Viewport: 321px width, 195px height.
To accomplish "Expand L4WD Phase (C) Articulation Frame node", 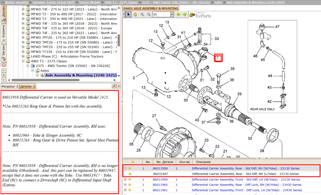I will (23, 56).
